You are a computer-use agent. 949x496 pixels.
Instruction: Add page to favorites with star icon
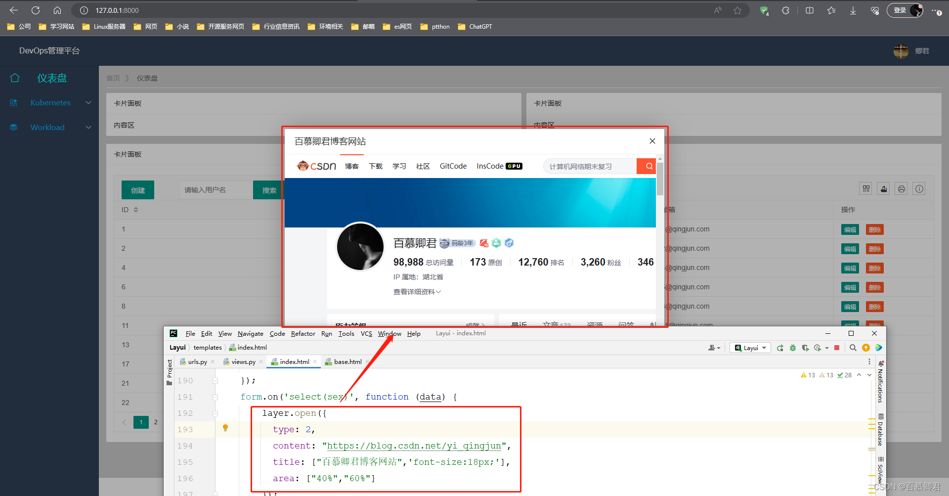pos(737,10)
